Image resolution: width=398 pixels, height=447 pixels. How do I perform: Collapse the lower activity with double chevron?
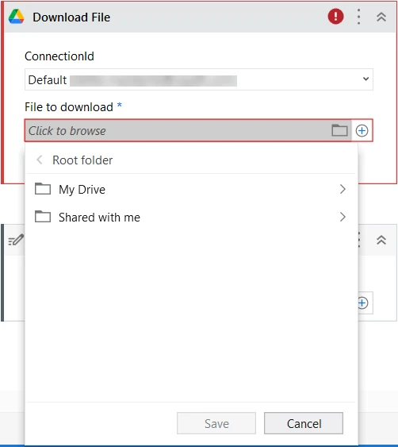click(381, 240)
